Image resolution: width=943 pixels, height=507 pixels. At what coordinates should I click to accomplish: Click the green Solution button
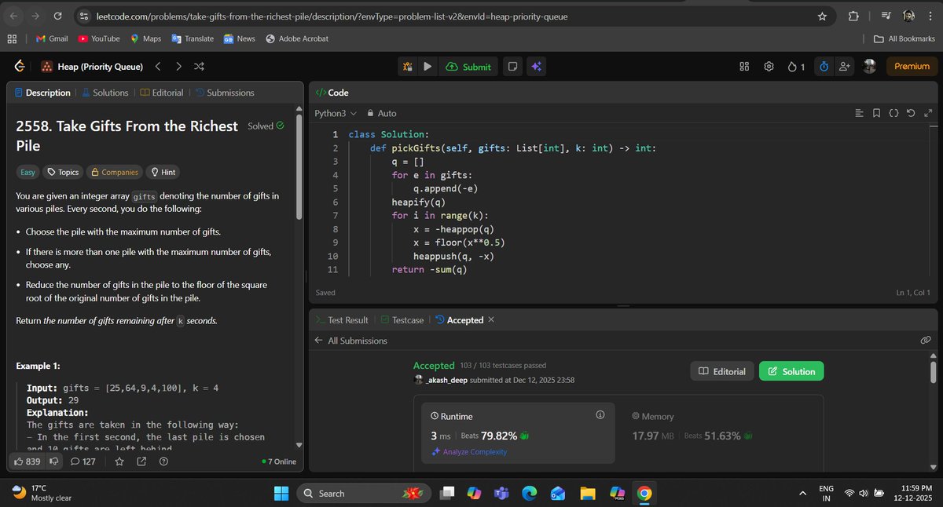791,371
